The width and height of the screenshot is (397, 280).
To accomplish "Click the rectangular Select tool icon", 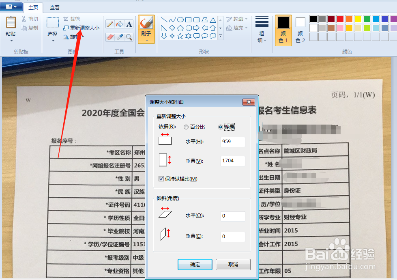I will (53, 23).
